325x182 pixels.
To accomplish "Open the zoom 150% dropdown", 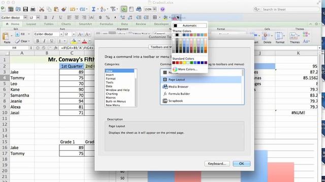I will click(154, 9).
